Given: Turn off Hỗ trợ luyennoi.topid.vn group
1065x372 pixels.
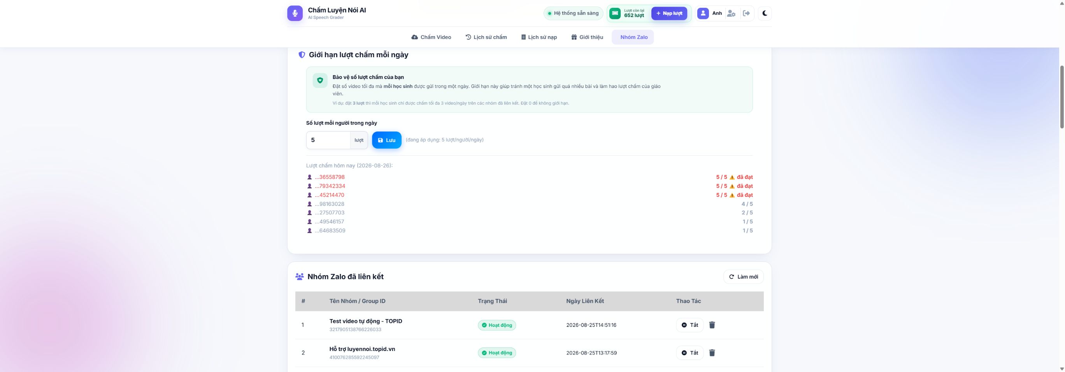Looking at the screenshot, I should pos(690,353).
